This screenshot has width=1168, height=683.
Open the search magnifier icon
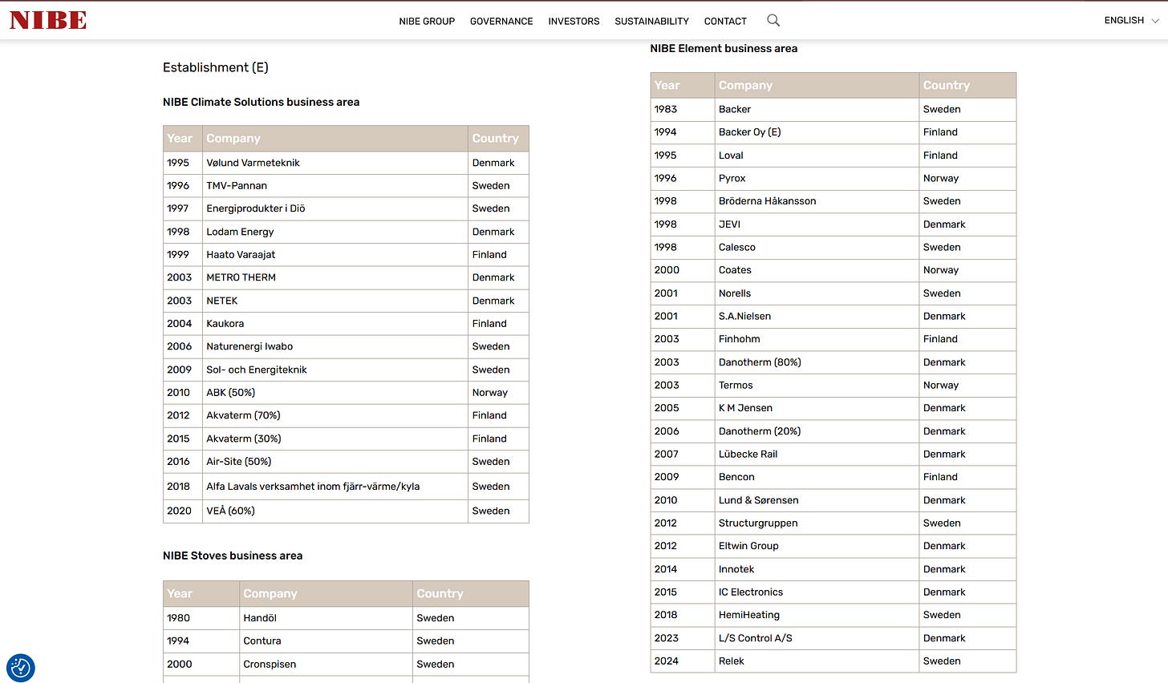(773, 20)
